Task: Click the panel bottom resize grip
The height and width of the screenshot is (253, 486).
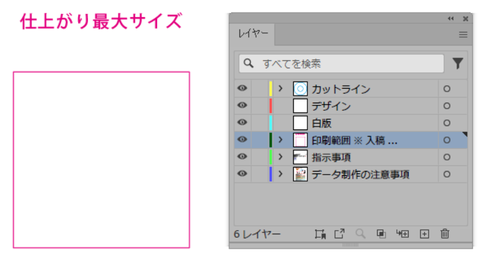Action: click(350, 245)
